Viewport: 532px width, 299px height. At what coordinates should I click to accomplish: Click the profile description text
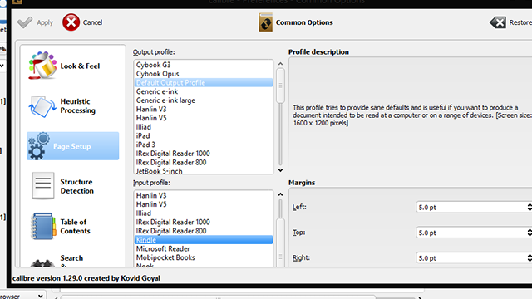pos(412,115)
